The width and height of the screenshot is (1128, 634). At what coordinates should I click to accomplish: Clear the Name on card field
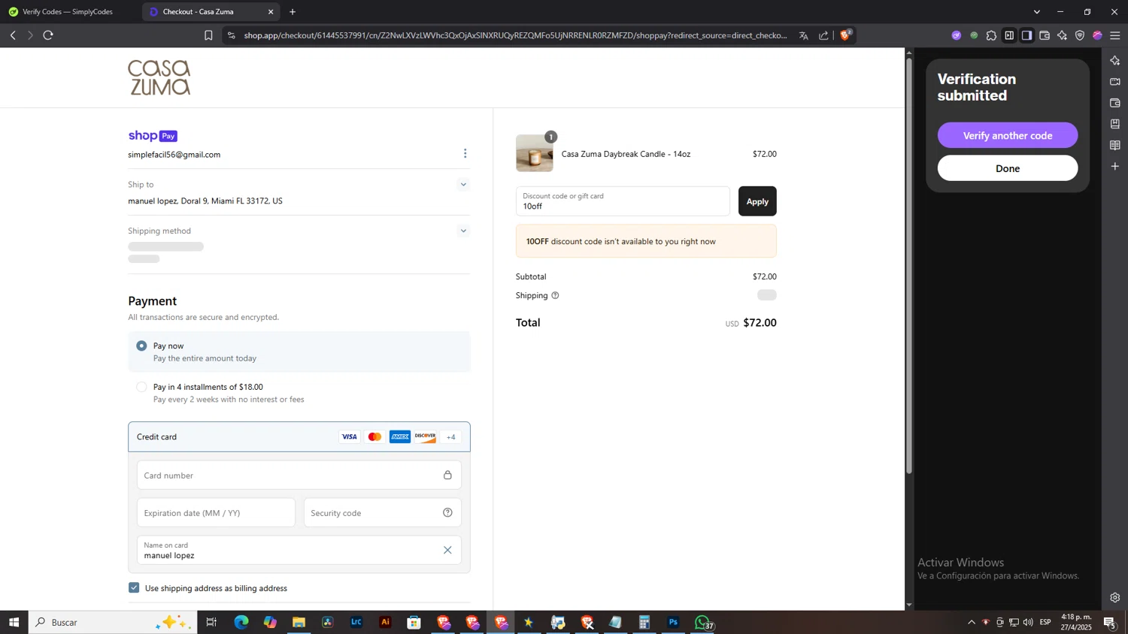447,550
